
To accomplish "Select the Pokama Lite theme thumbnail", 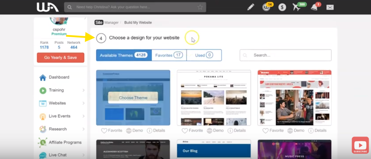I will coord(214,98).
